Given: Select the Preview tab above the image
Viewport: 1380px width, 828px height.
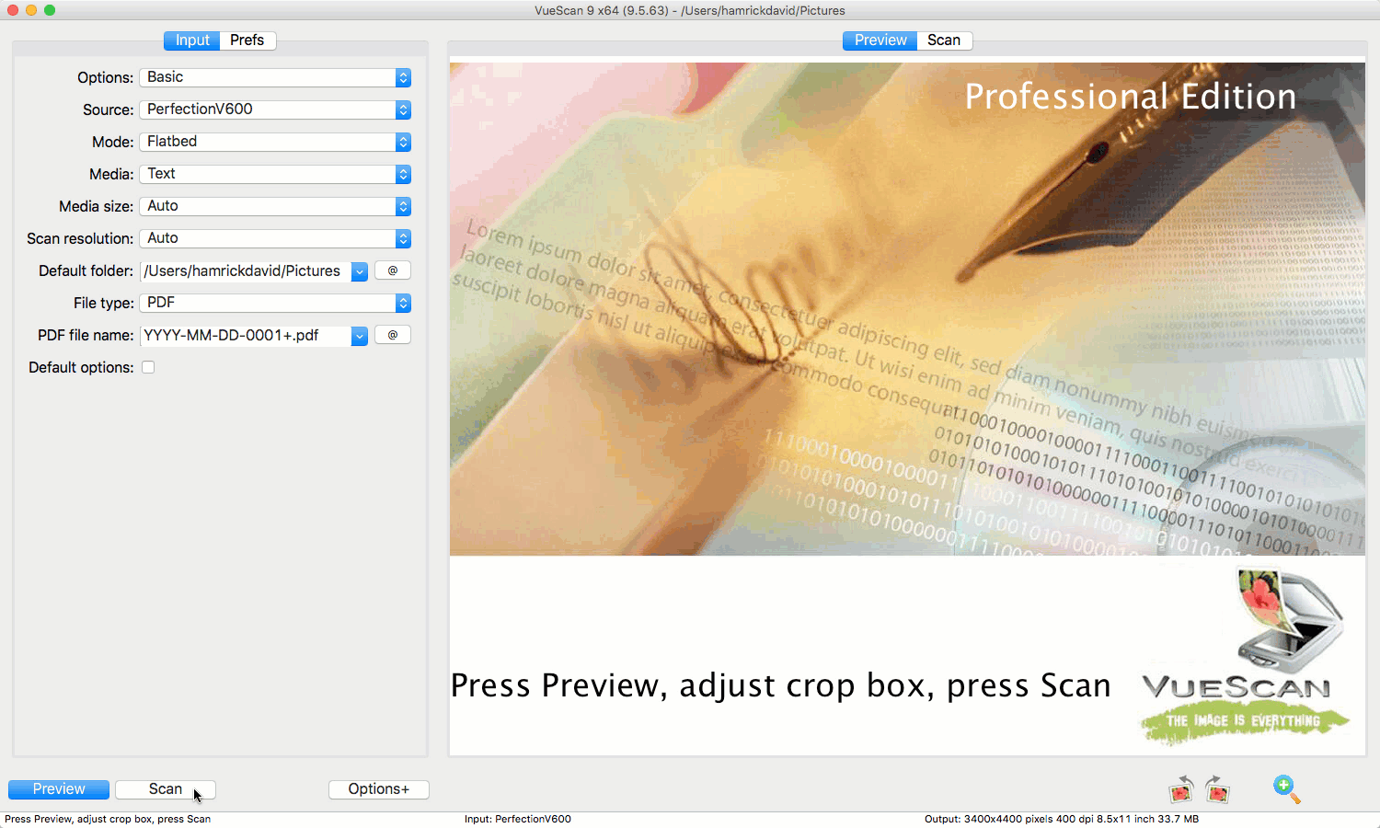Looking at the screenshot, I should (x=879, y=40).
